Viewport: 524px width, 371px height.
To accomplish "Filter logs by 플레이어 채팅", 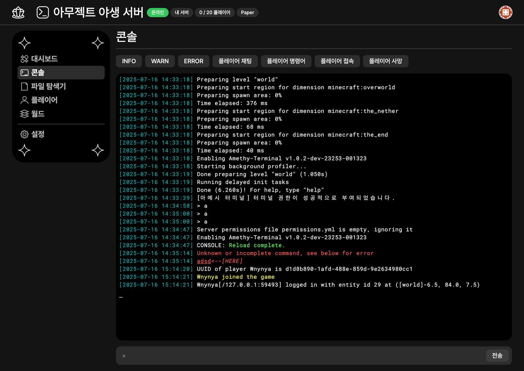I will click(235, 61).
